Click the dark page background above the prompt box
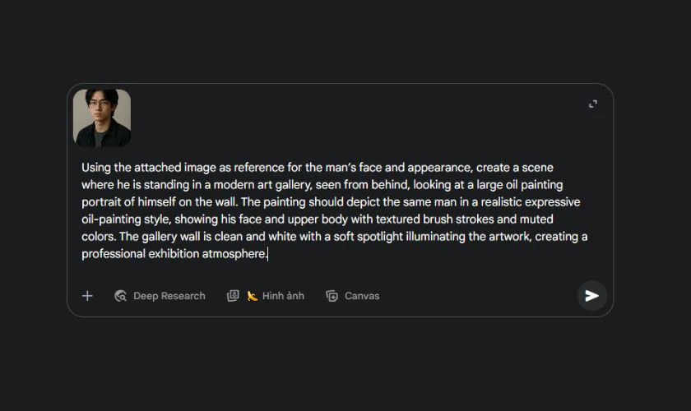Screen dimensions: 691x411 pyautogui.click(x=345, y=41)
